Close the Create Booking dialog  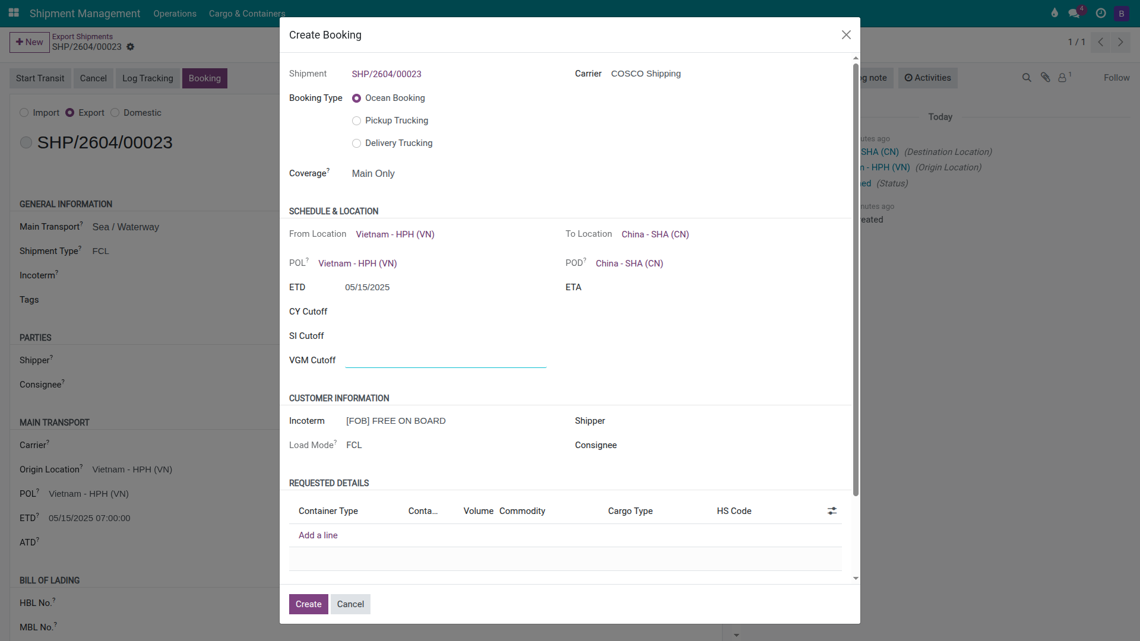click(x=846, y=35)
